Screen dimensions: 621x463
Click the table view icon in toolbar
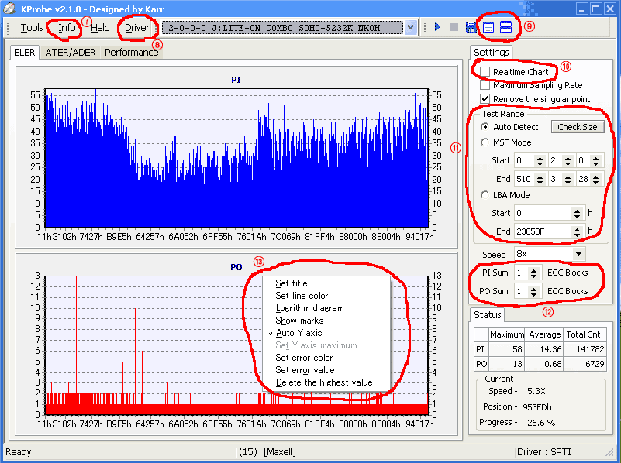(x=488, y=27)
